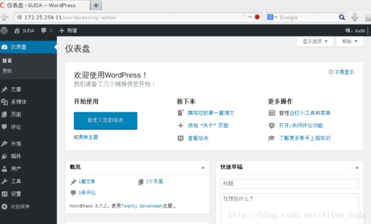Open the search engine selector dropdown
Screen dimensions: 371x224
(x=272, y=17)
